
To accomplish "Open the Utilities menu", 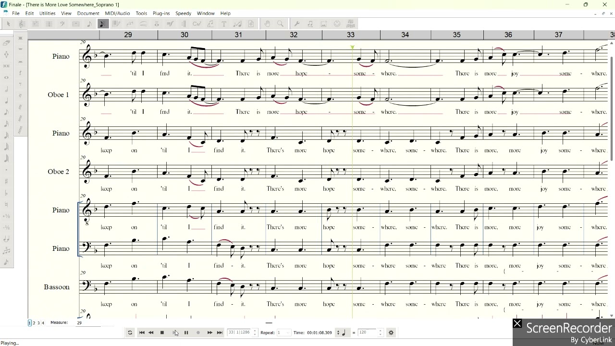I will click(x=47, y=13).
